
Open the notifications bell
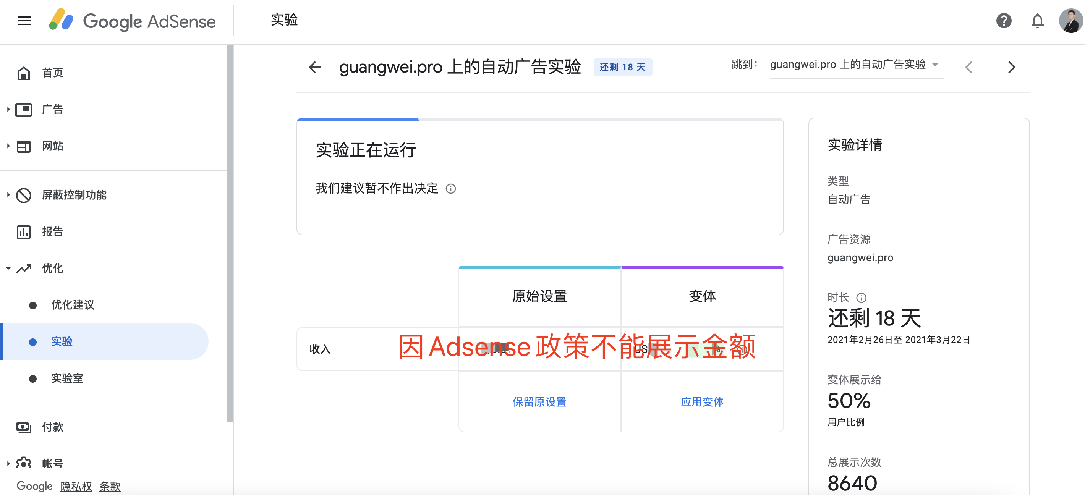click(1037, 21)
